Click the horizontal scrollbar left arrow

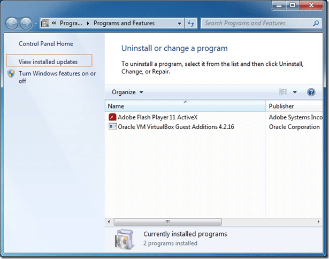(x=109, y=222)
